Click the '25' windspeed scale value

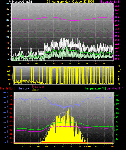point(8,31)
